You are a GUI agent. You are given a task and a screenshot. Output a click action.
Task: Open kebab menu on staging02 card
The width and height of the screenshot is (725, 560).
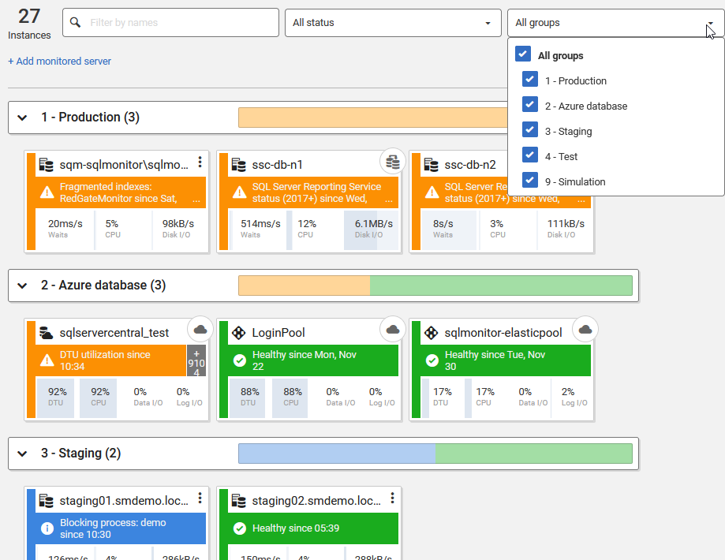coord(393,498)
